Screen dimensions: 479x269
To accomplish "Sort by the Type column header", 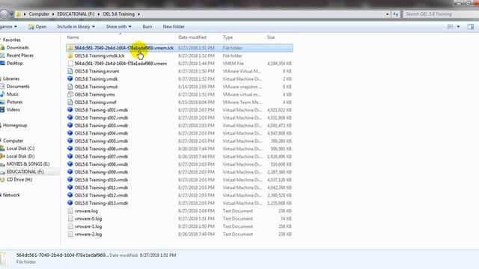I will [228, 37].
